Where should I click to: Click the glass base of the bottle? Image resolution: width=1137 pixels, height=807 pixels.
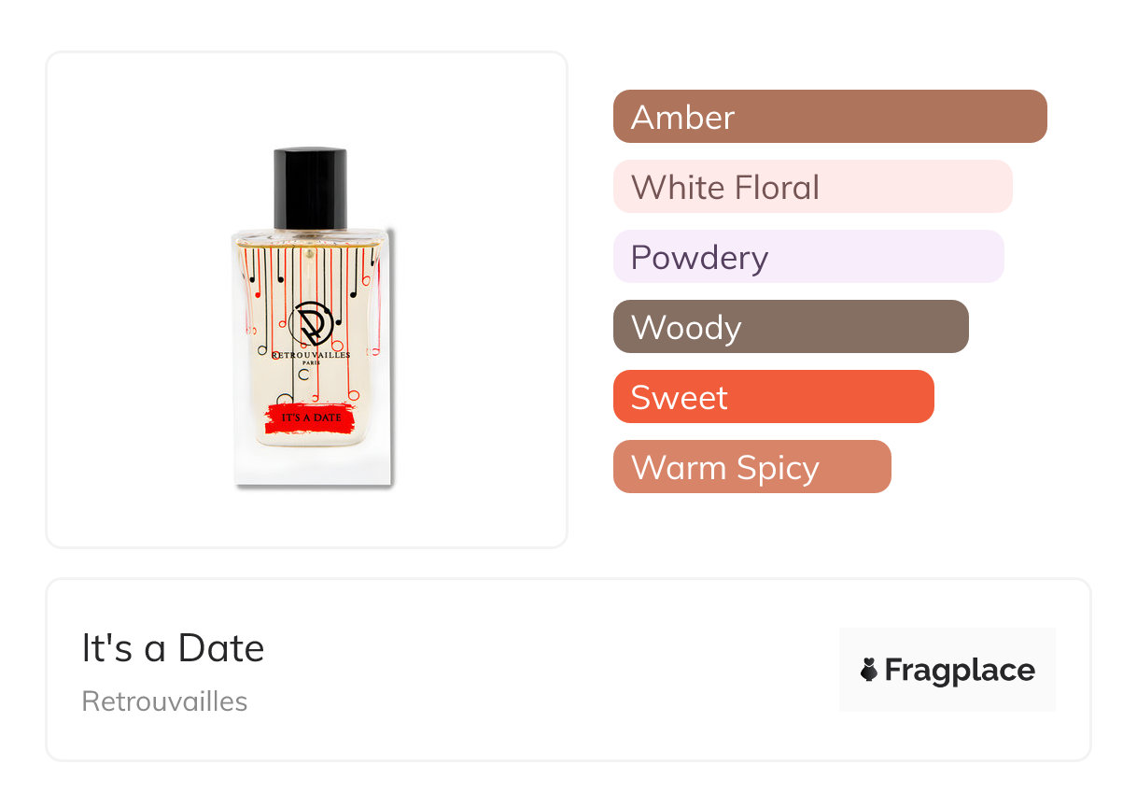[311, 466]
